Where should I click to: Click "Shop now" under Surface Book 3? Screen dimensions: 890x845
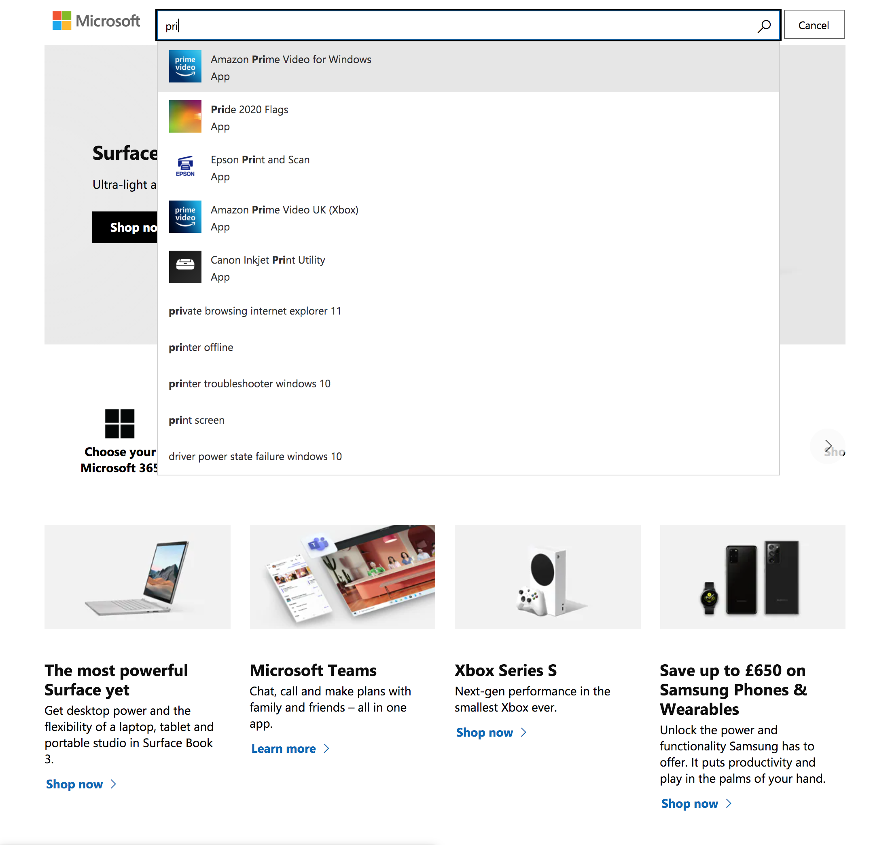(75, 784)
